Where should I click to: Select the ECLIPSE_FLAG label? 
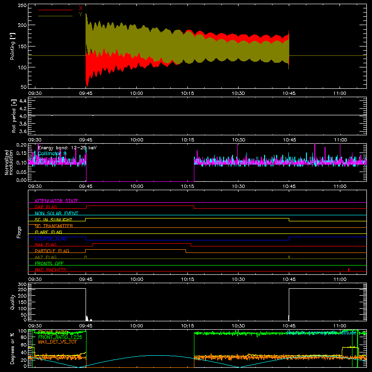click(x=51, y=239)
